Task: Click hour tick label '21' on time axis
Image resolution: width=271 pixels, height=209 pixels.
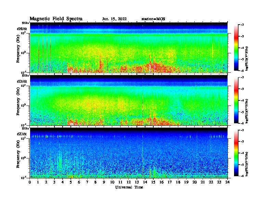Action: tap(203, 182)
